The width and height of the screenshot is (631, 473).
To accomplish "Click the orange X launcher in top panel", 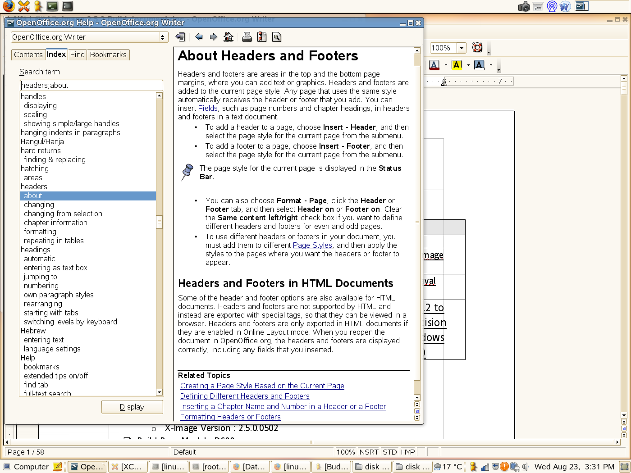I will [23, 6].
